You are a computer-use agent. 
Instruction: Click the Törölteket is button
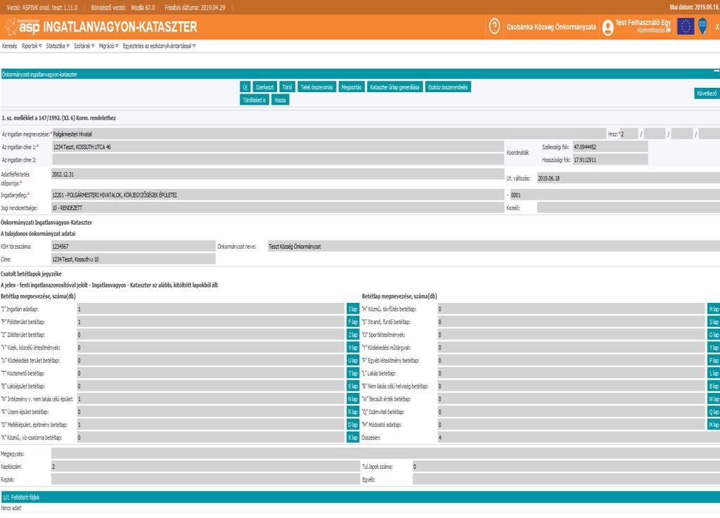pyautogui.click(x=255, y=100)
